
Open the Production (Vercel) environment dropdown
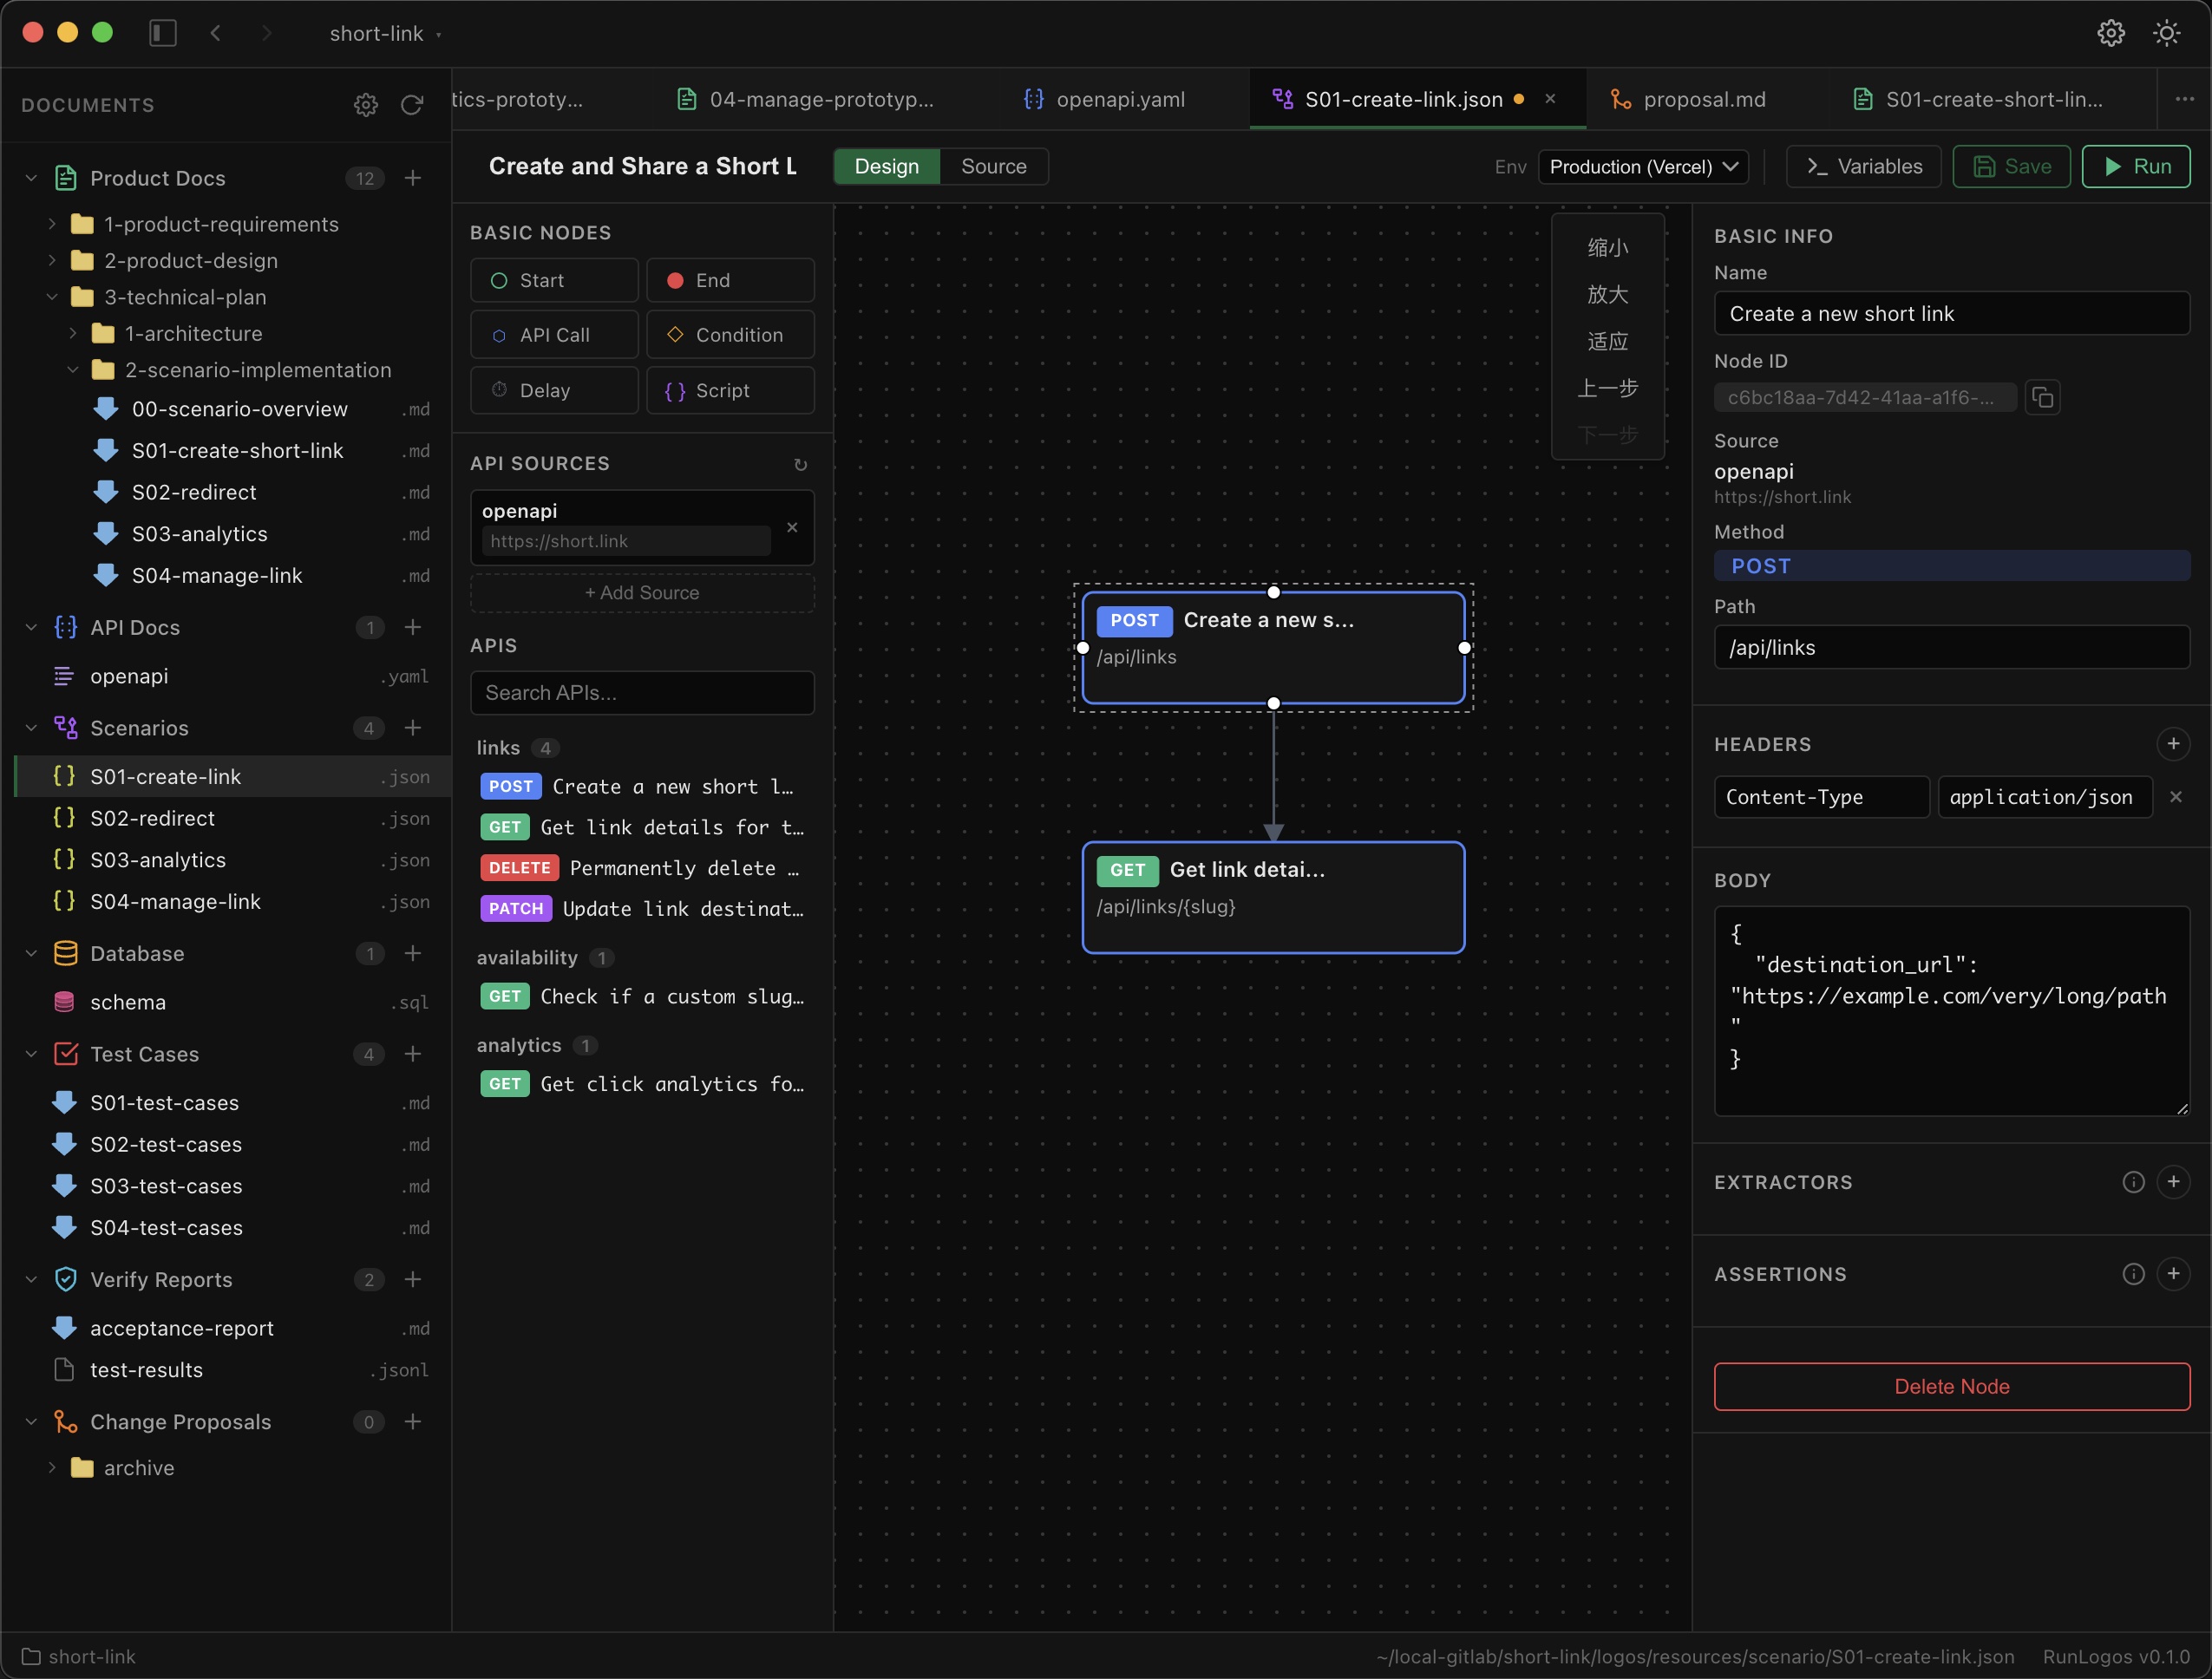(x=1643, y=166)
